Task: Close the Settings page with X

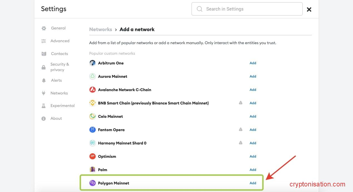Action: pyautogui.click(x=309, y=9)
